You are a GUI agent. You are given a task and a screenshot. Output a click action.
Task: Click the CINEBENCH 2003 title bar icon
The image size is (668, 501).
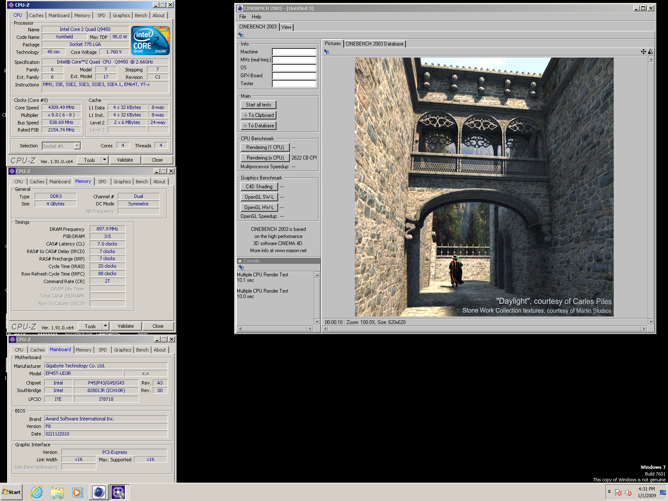click(x=240, y=8)
